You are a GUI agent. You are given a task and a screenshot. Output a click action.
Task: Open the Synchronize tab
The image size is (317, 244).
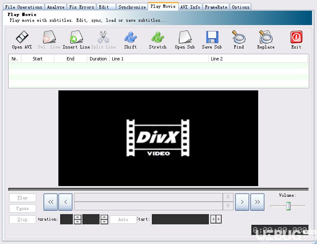132,7
